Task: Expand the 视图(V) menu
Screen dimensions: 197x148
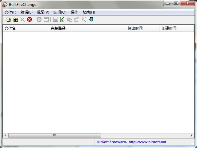Action: [x=43, y=12]
